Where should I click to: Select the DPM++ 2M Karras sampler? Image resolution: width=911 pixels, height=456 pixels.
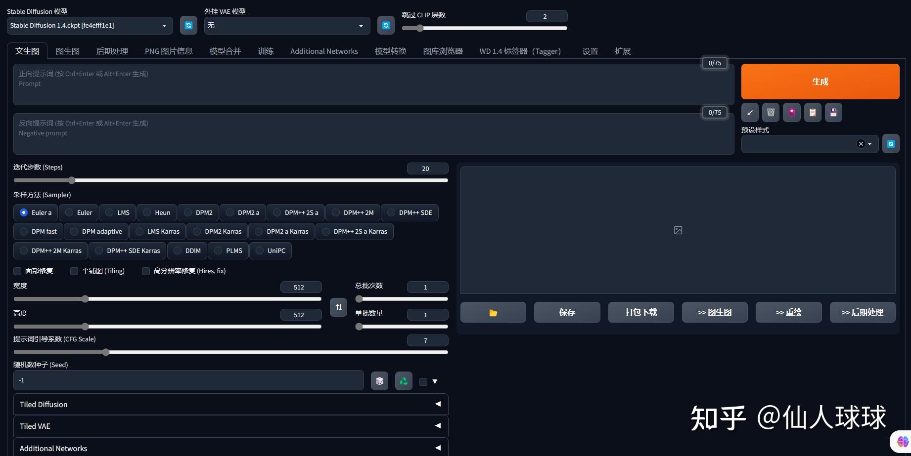(51, 251)
